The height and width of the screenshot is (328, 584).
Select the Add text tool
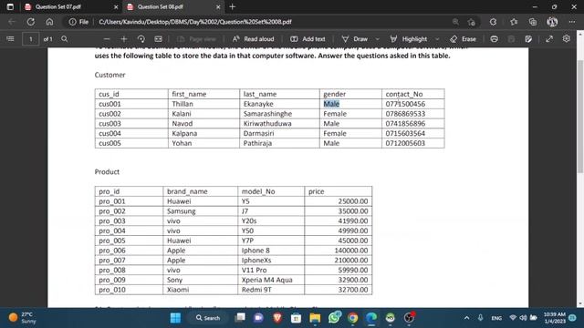[x=308, y=39]
